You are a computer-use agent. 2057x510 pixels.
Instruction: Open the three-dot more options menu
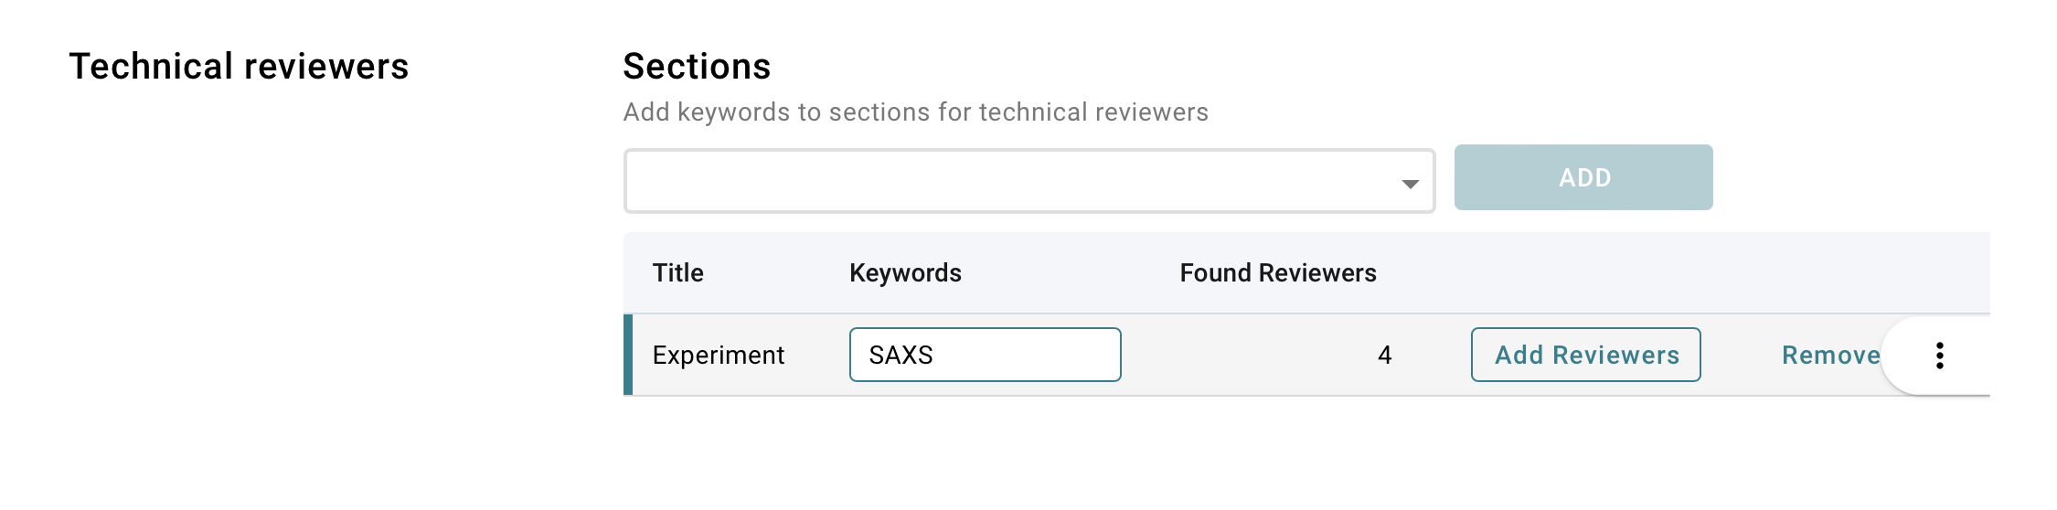(1939, 356)
